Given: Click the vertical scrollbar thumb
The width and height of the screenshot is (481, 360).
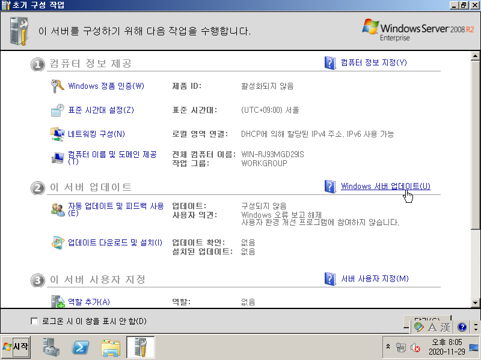Looking at the screenshot, I should click(x=475, y=145).
